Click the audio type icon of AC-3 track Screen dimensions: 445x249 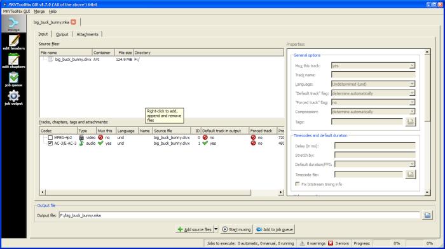tap(81, 143)
